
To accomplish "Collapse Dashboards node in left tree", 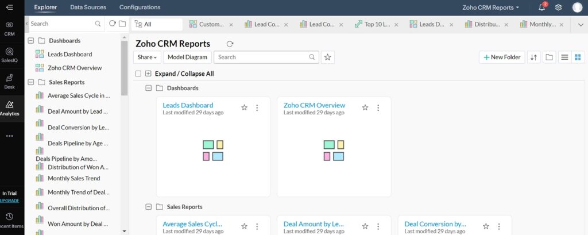I will click(31, 41).
